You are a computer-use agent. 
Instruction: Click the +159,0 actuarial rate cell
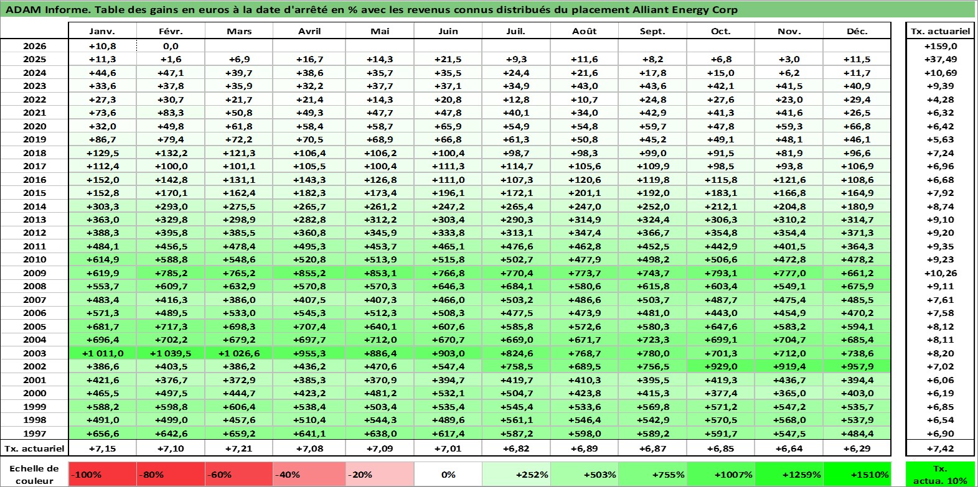940,46
